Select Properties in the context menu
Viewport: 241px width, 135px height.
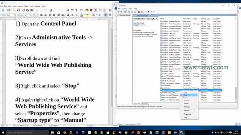(189, 114)
